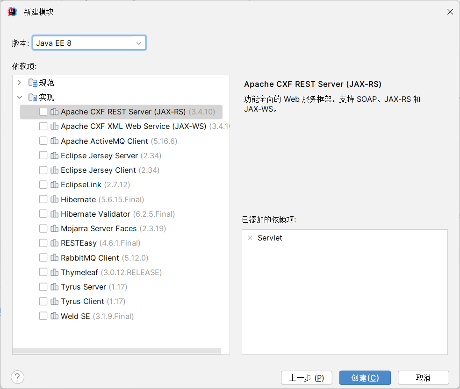Check the Weld SE checkbox
The height and width of the screenshot is (389, 460).
coord(43,316)
